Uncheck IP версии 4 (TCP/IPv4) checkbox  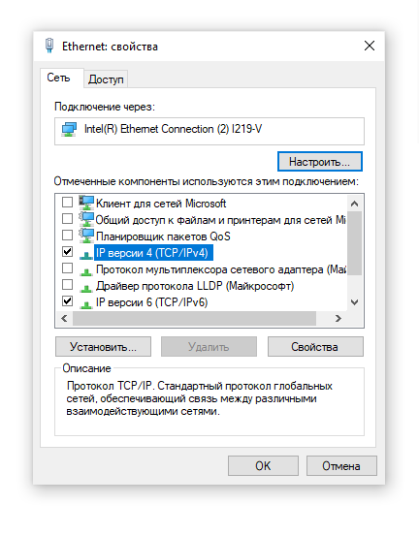(x=67, y=252)
